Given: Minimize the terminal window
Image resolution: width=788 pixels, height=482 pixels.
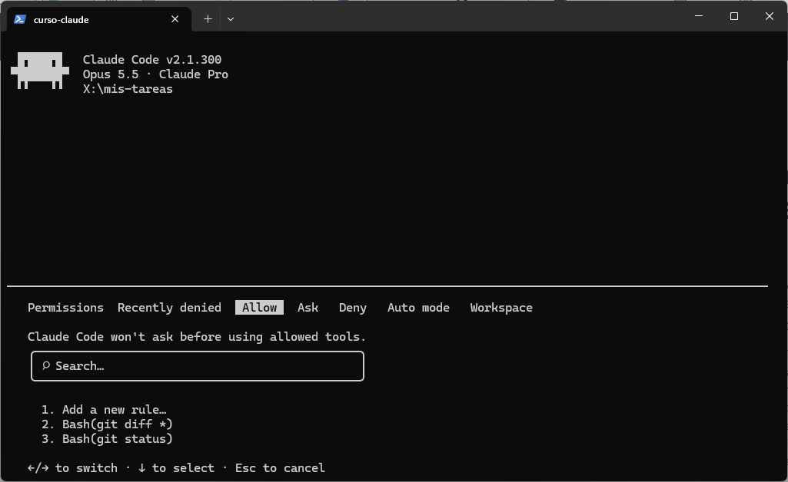Looking at the screenshot, I should click(699, 16).
